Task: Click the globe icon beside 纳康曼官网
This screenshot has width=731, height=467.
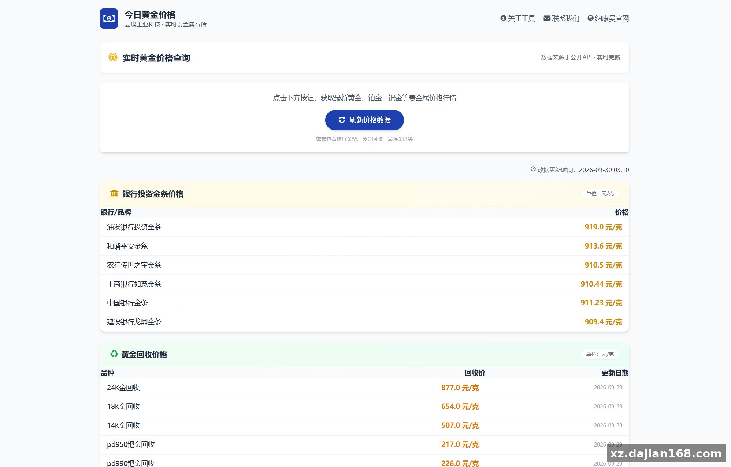Action: click(590, 18)
